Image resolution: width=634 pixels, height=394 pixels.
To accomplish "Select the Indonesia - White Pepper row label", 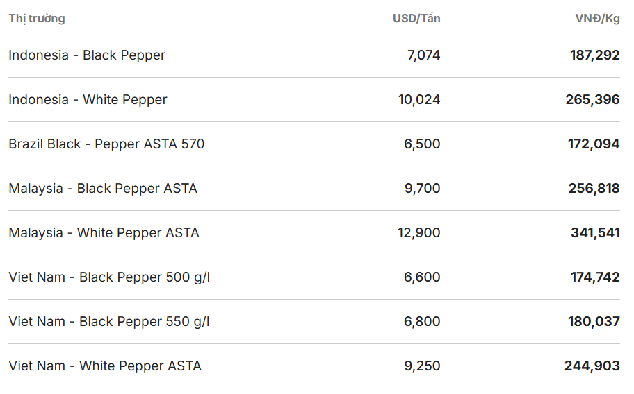I will 88,100.
